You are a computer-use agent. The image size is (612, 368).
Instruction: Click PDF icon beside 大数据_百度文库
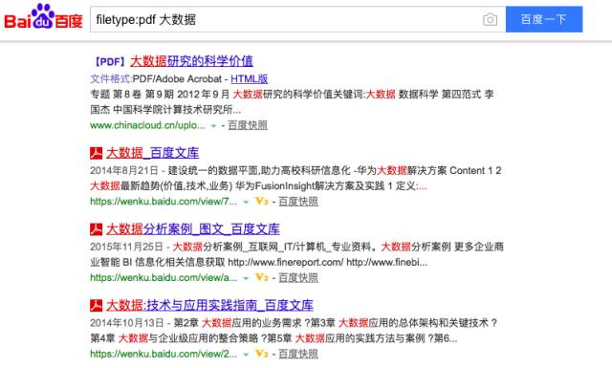tap(96, 153)
